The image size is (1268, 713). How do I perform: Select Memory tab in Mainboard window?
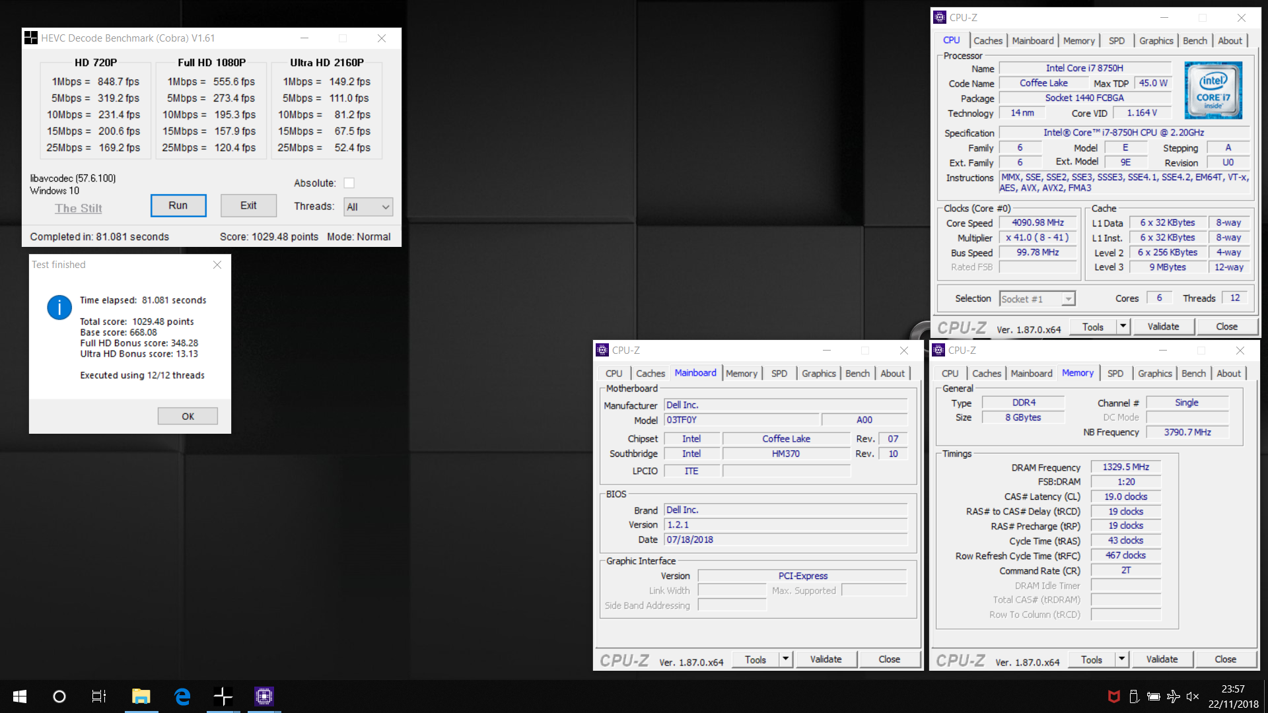tap(742, 374)
